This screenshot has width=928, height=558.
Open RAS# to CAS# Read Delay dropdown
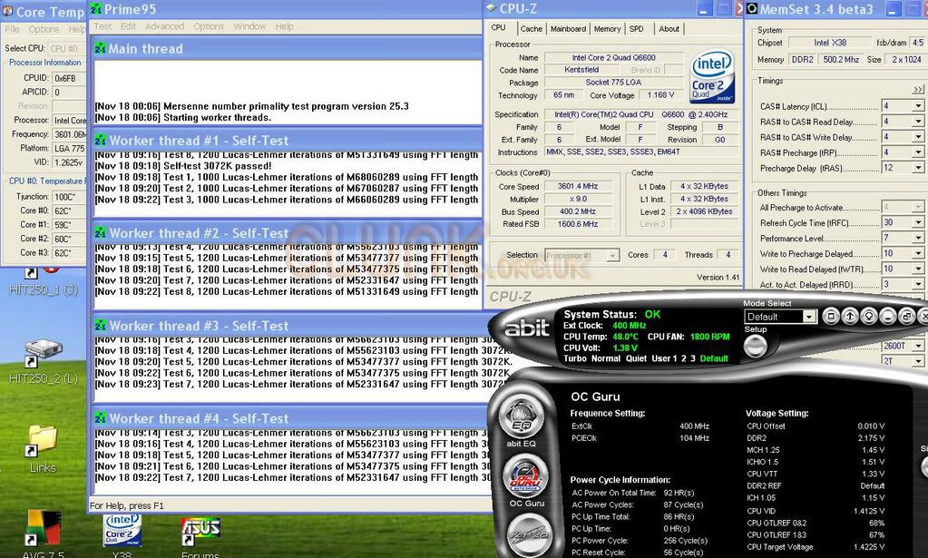click(x=918, y=122)
